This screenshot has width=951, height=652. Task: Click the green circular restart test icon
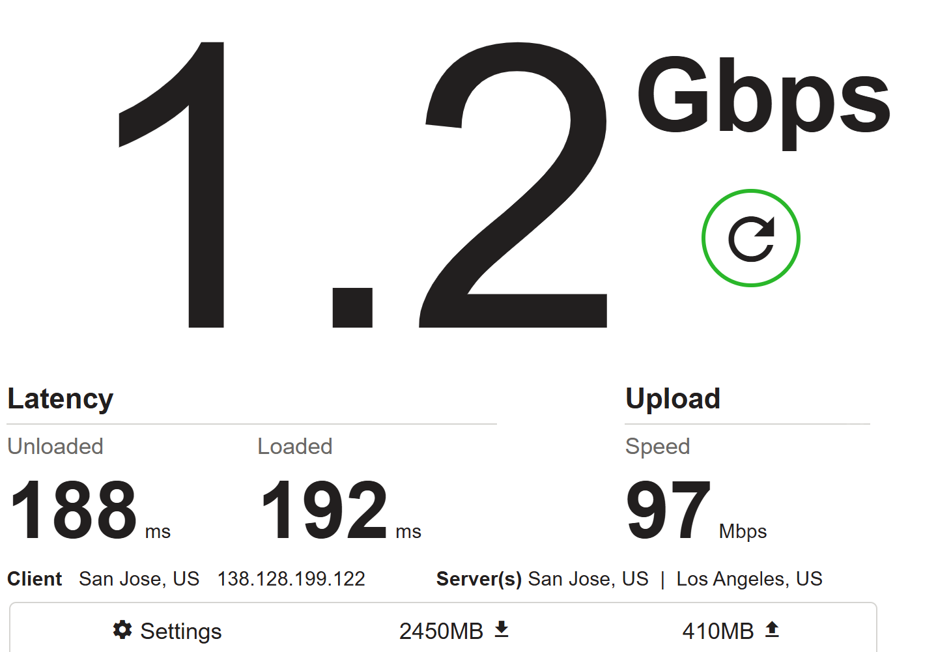point(750,238)
